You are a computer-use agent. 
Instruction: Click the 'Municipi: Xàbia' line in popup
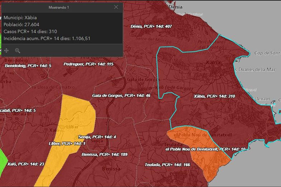click(x=20, y=18)
